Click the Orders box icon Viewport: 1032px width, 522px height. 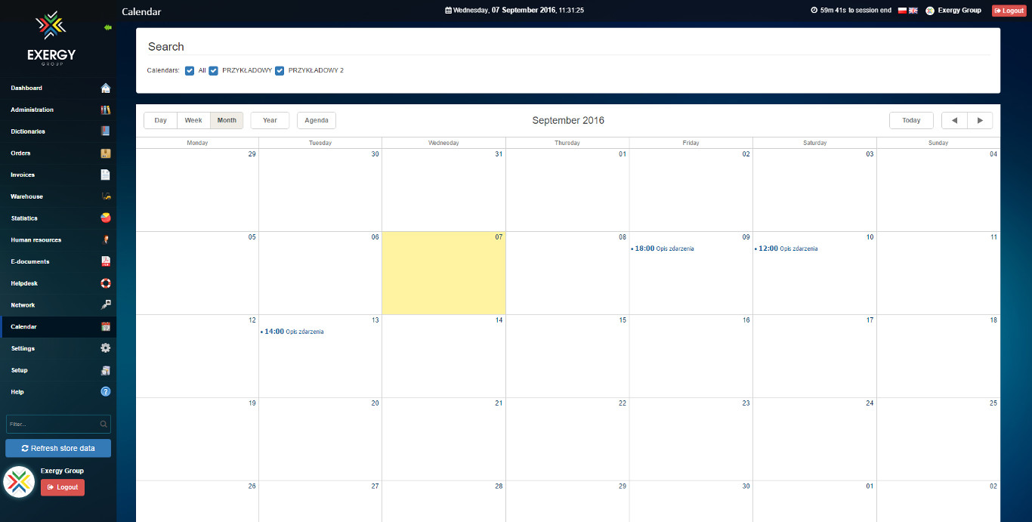(x=106, y=153)
